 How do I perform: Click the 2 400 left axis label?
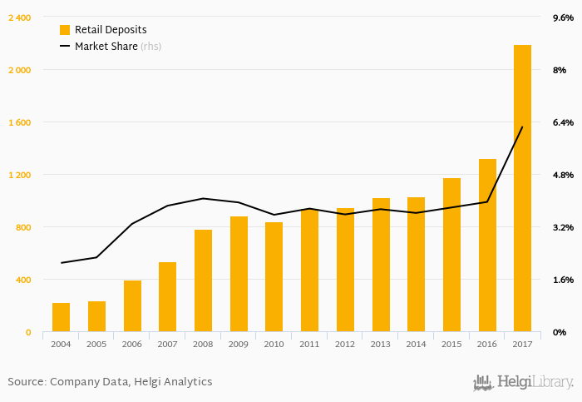click(x=20, y=17)
